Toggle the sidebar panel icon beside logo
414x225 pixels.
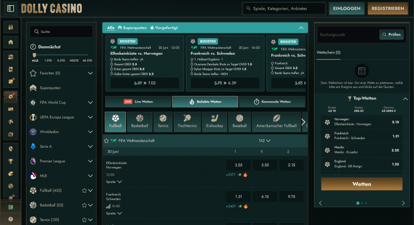click(10, 9)
